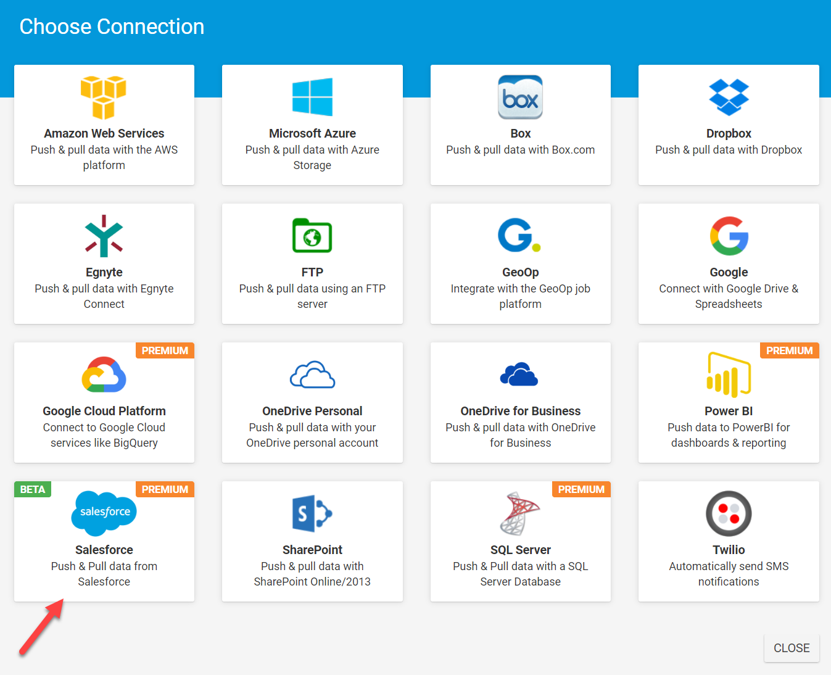Click 'Push & pull data with Dropbox' description
831x675 pixels.
(729, 150)
